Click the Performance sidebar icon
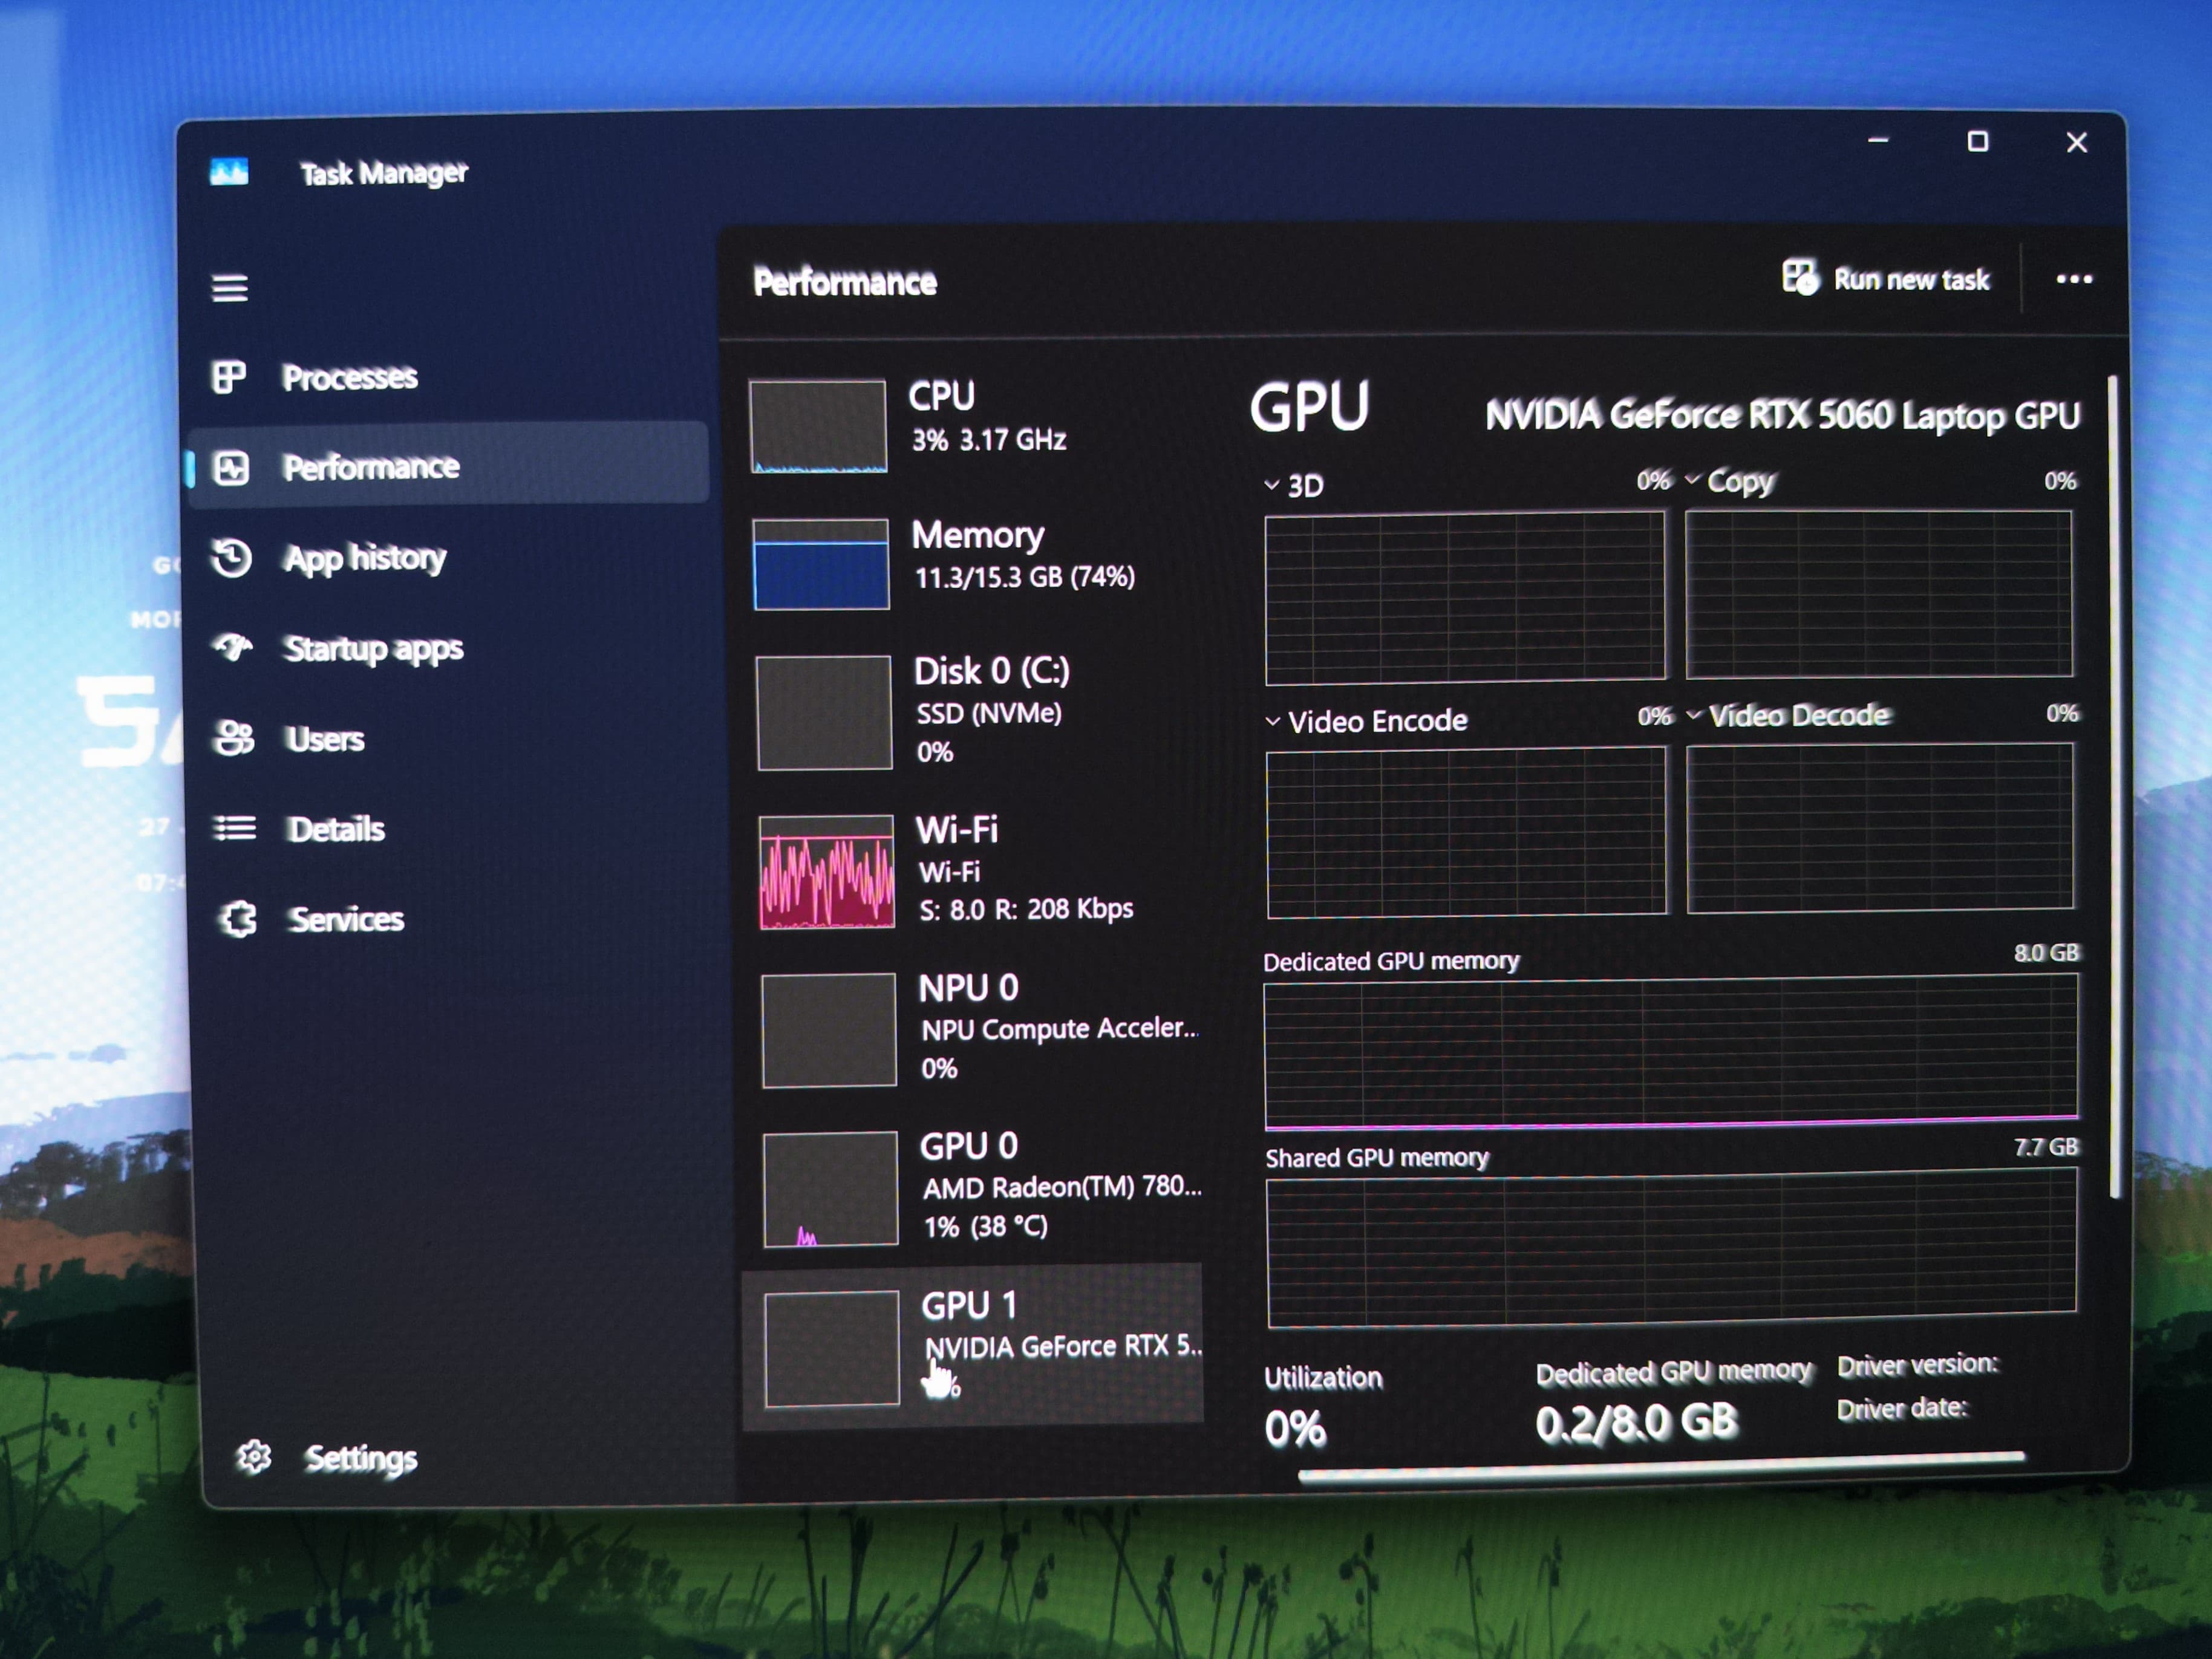The width and height of the screenshot is (2212, 1659). coord(232,467)
